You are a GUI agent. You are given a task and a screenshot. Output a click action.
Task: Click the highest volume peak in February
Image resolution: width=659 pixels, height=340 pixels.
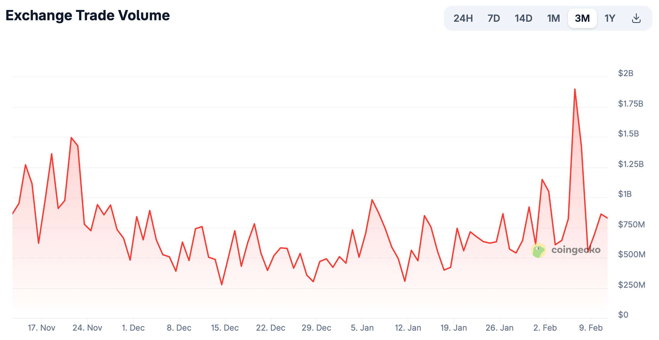point(575,89)
